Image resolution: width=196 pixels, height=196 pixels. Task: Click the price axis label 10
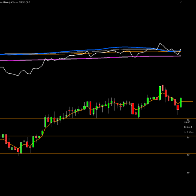(x=188, y=172)
